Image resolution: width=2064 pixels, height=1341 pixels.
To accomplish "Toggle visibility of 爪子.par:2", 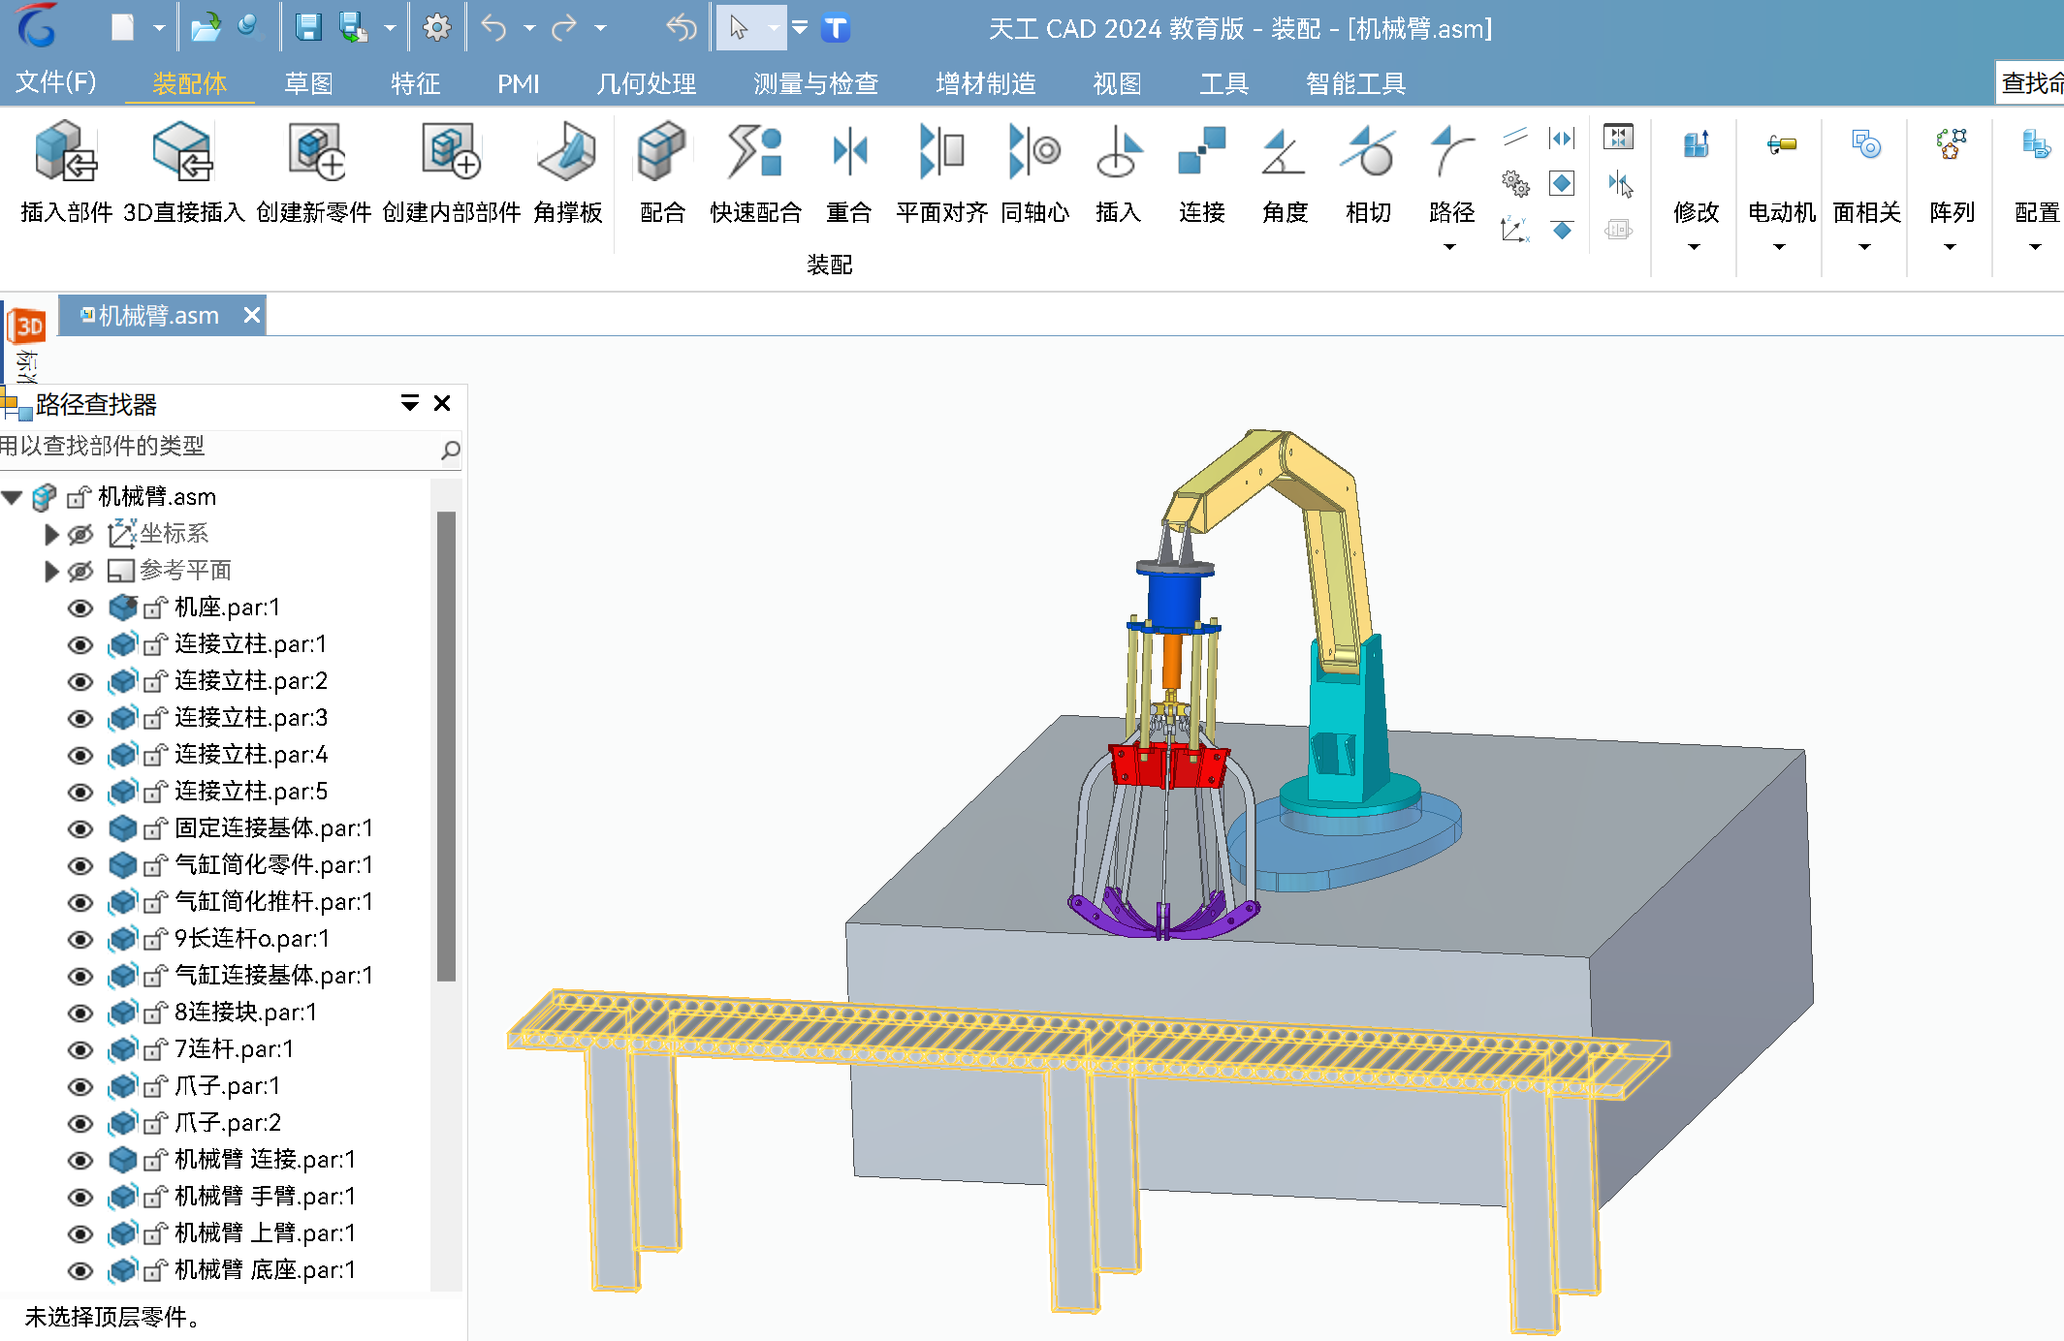I will (x=80, y=1124).
